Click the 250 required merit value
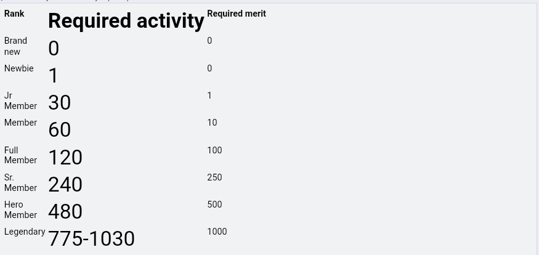This screenshot has height=255, width=539. click(214, 177)
